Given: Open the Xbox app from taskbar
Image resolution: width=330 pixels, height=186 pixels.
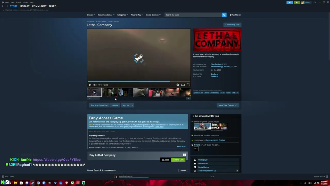Looking at the screenshot, I should click(x=72, y=183).
